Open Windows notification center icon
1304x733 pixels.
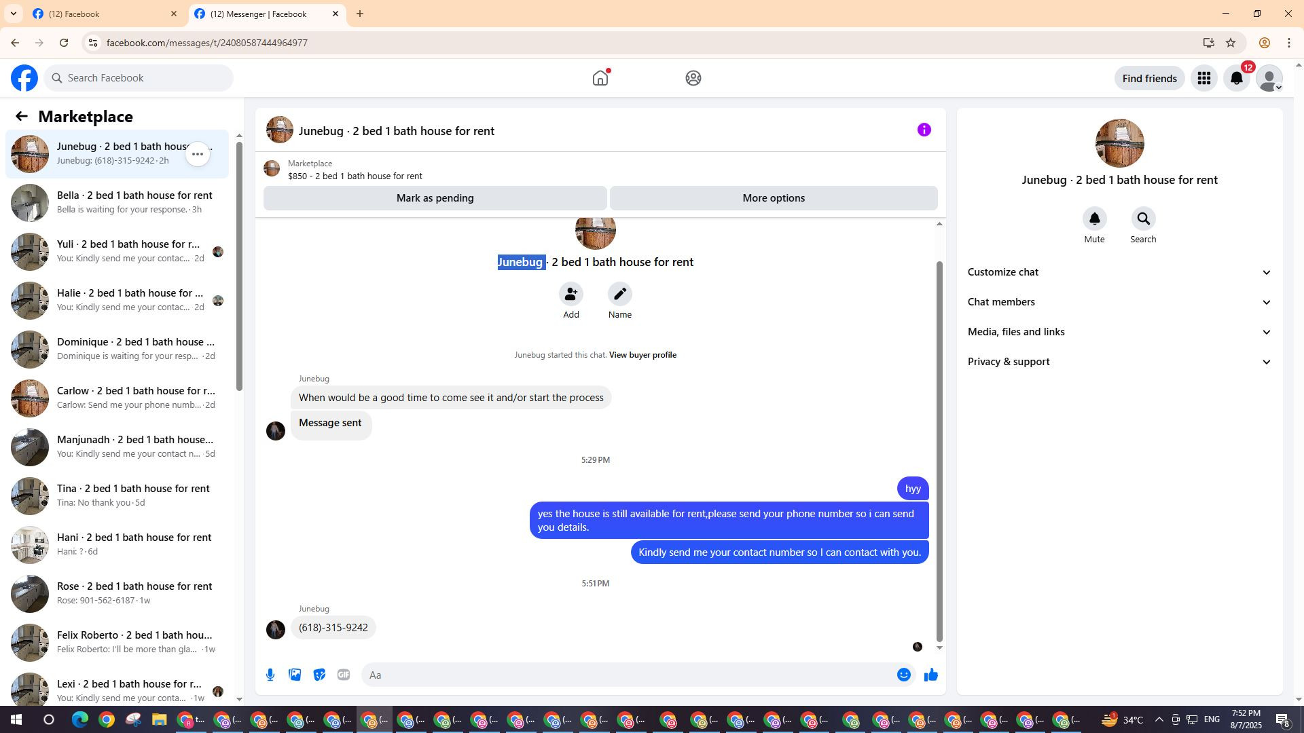pyautogui.click(x=1283, y=720)
